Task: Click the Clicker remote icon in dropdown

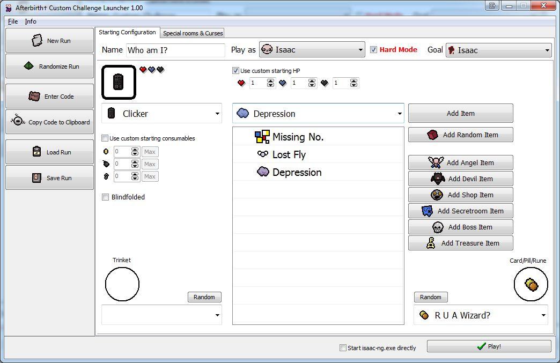Action: click(112, 113)
